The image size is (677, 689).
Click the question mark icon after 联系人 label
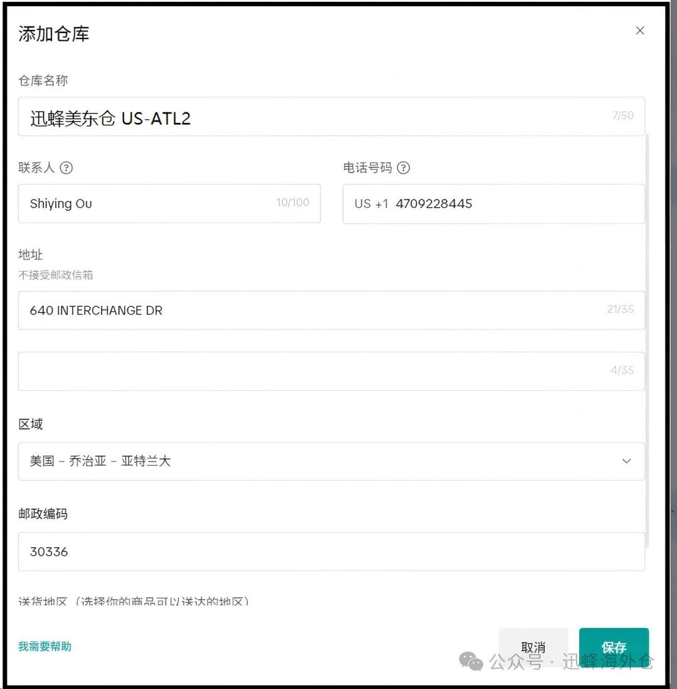pos(65,168)
